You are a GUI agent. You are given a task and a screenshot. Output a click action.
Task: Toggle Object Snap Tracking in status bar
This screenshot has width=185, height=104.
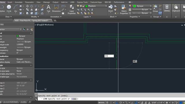[x=132, y=103]
